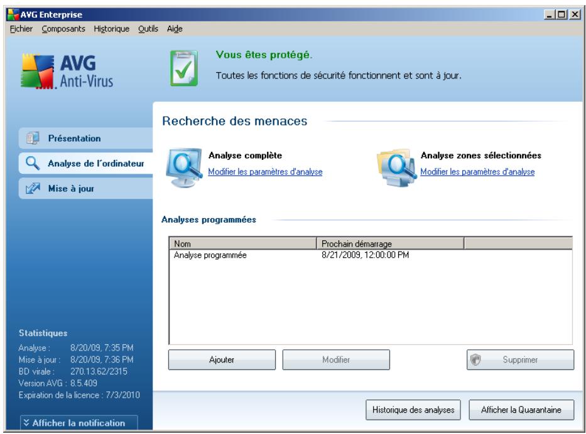This screenshot has width=586, height=434.
Task: Click Afficher la Quarantaine button
Action: [521, 410]
